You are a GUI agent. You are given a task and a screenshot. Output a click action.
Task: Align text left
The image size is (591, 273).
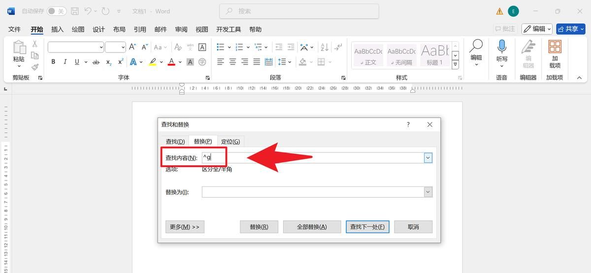point(221,62)
